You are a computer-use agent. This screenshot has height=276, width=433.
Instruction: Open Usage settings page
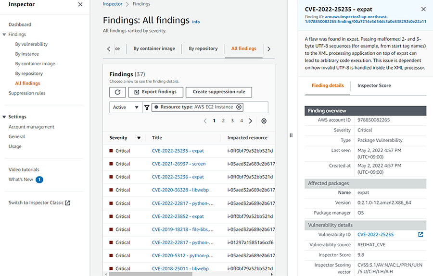(x=15, y=146)
